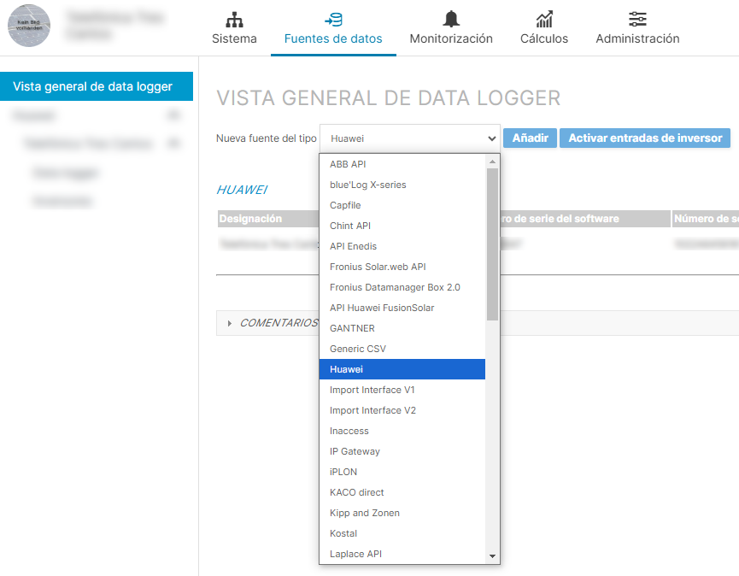This screenshot has width=739, height=576.
Task: Select Capfile in the dropdown list
Action: 402,205
